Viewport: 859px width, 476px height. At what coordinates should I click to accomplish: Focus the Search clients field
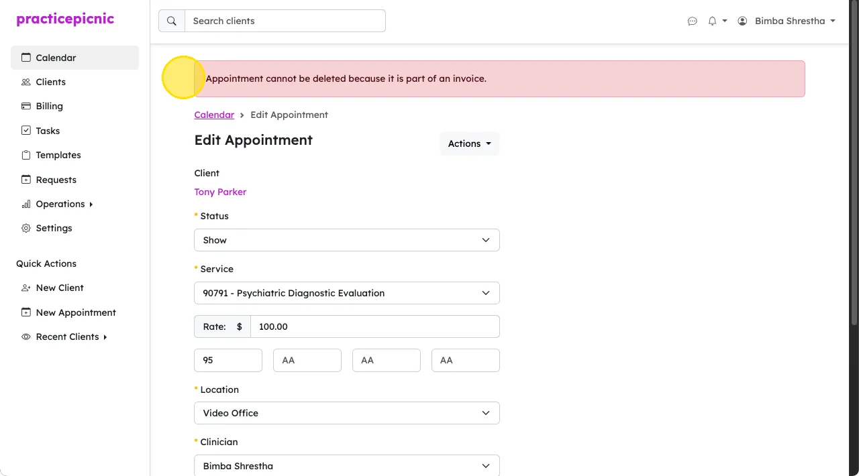pos(285,21)
